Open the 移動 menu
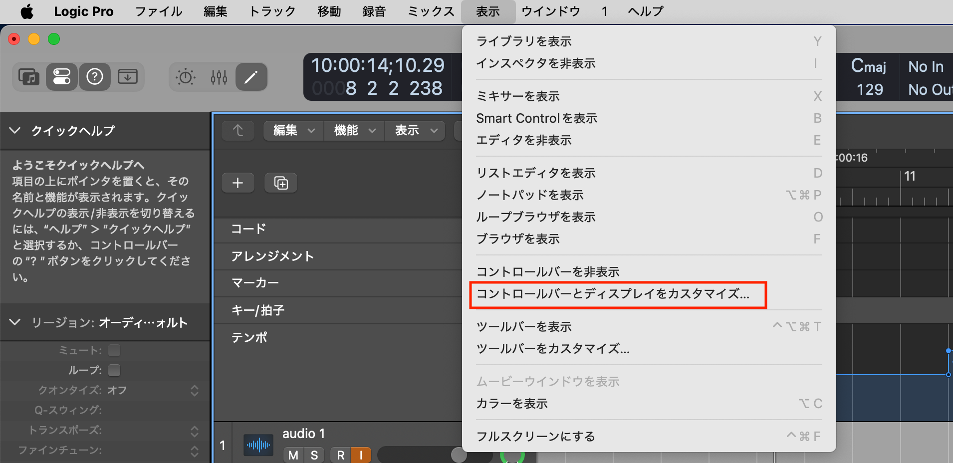Screen dimensions: 953x463 (329, 11)
